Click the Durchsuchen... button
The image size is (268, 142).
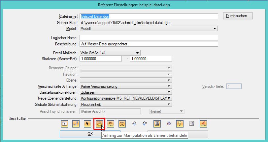238,16
